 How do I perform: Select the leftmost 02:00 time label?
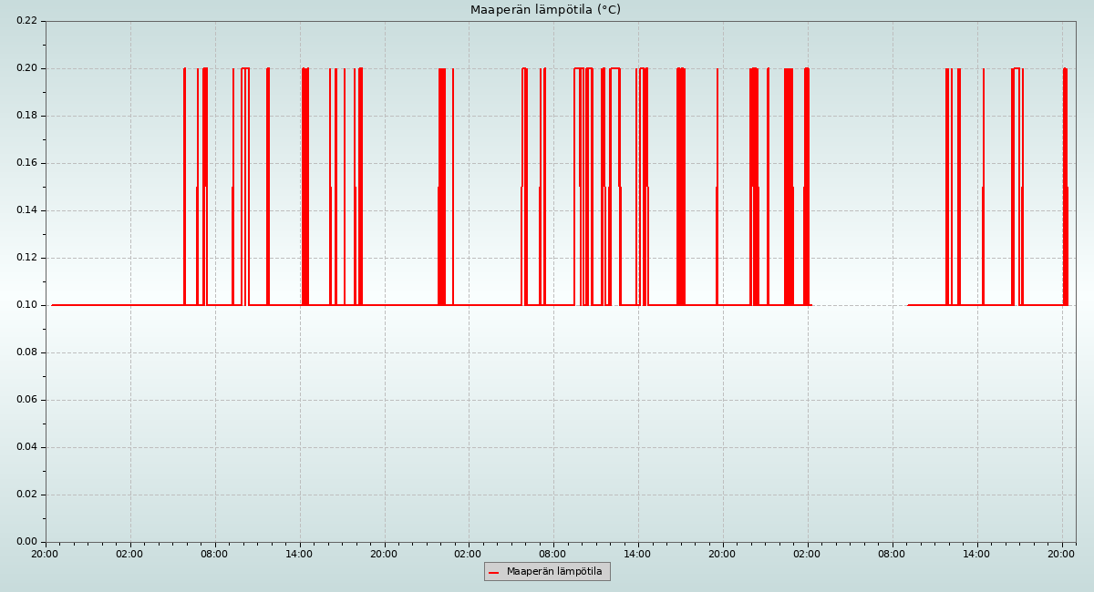[x=129, y=554]
